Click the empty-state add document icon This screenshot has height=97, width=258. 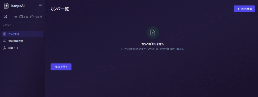[153, 33]
